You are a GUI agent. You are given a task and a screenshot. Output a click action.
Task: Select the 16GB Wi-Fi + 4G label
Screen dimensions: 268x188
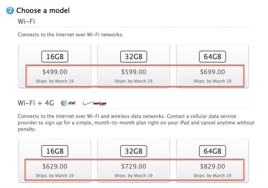[x=55, y=150]
